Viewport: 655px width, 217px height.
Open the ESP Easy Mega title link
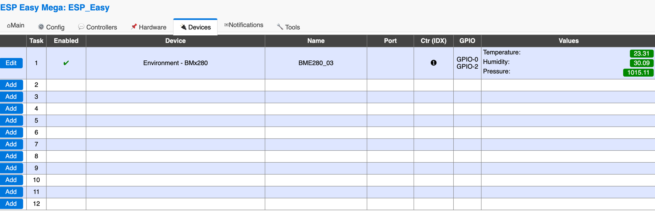[55, 8]
